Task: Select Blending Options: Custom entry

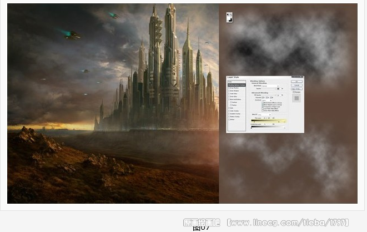Action: (237, 85)
